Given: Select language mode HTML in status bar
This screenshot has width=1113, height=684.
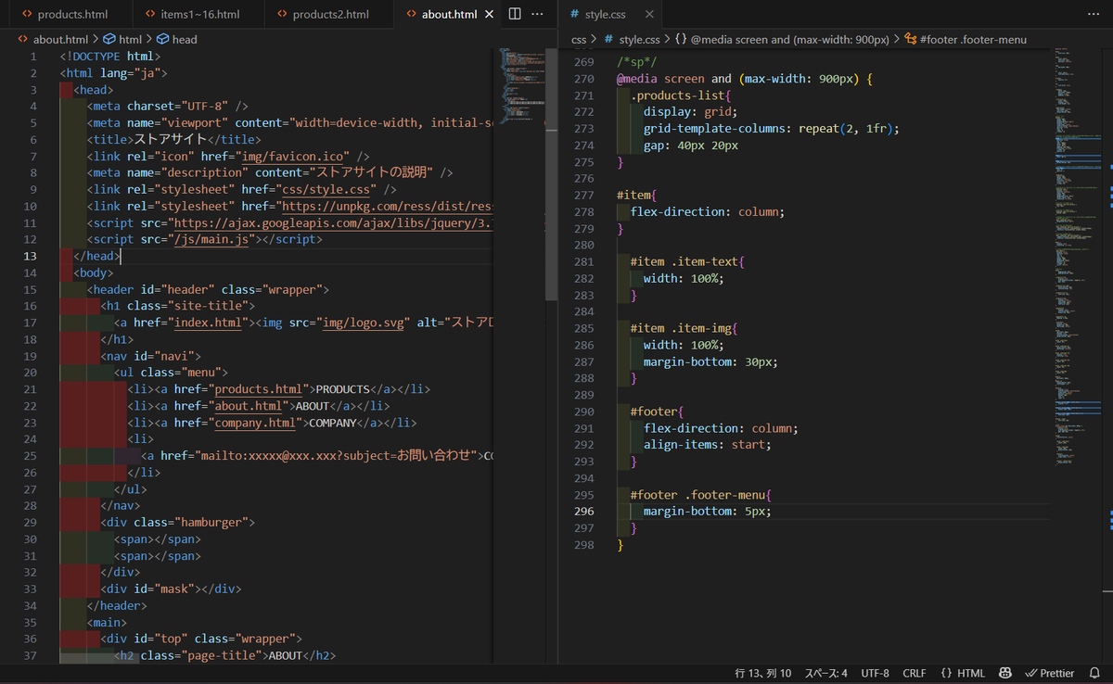Looking at the screenshot, I should 962,674.
